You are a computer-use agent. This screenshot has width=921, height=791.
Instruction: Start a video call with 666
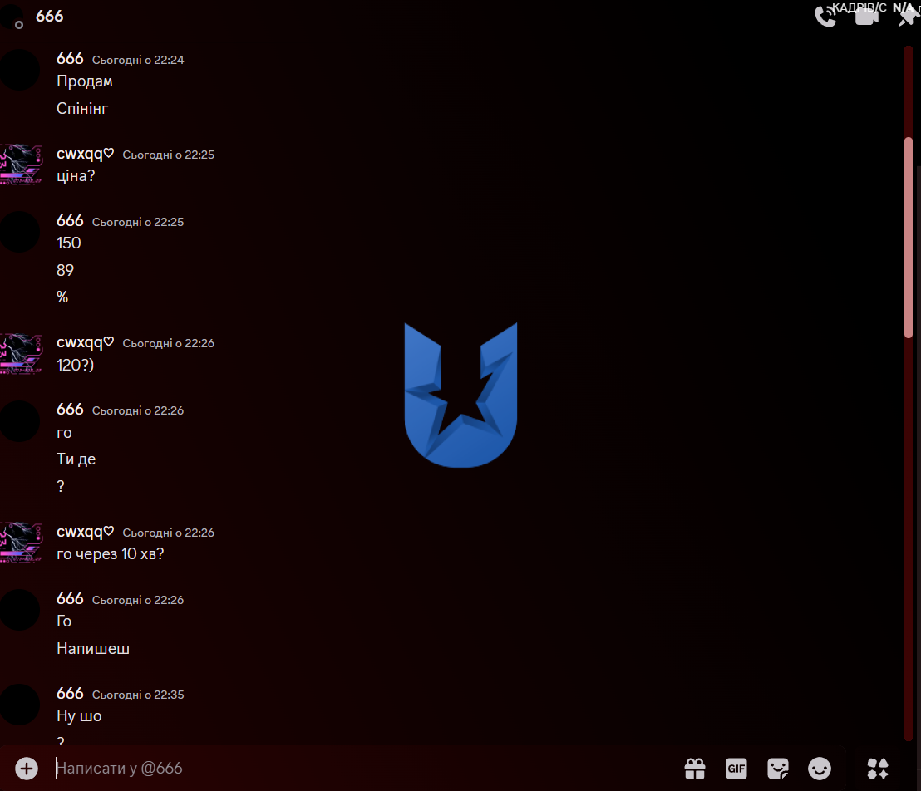(866, 17)
